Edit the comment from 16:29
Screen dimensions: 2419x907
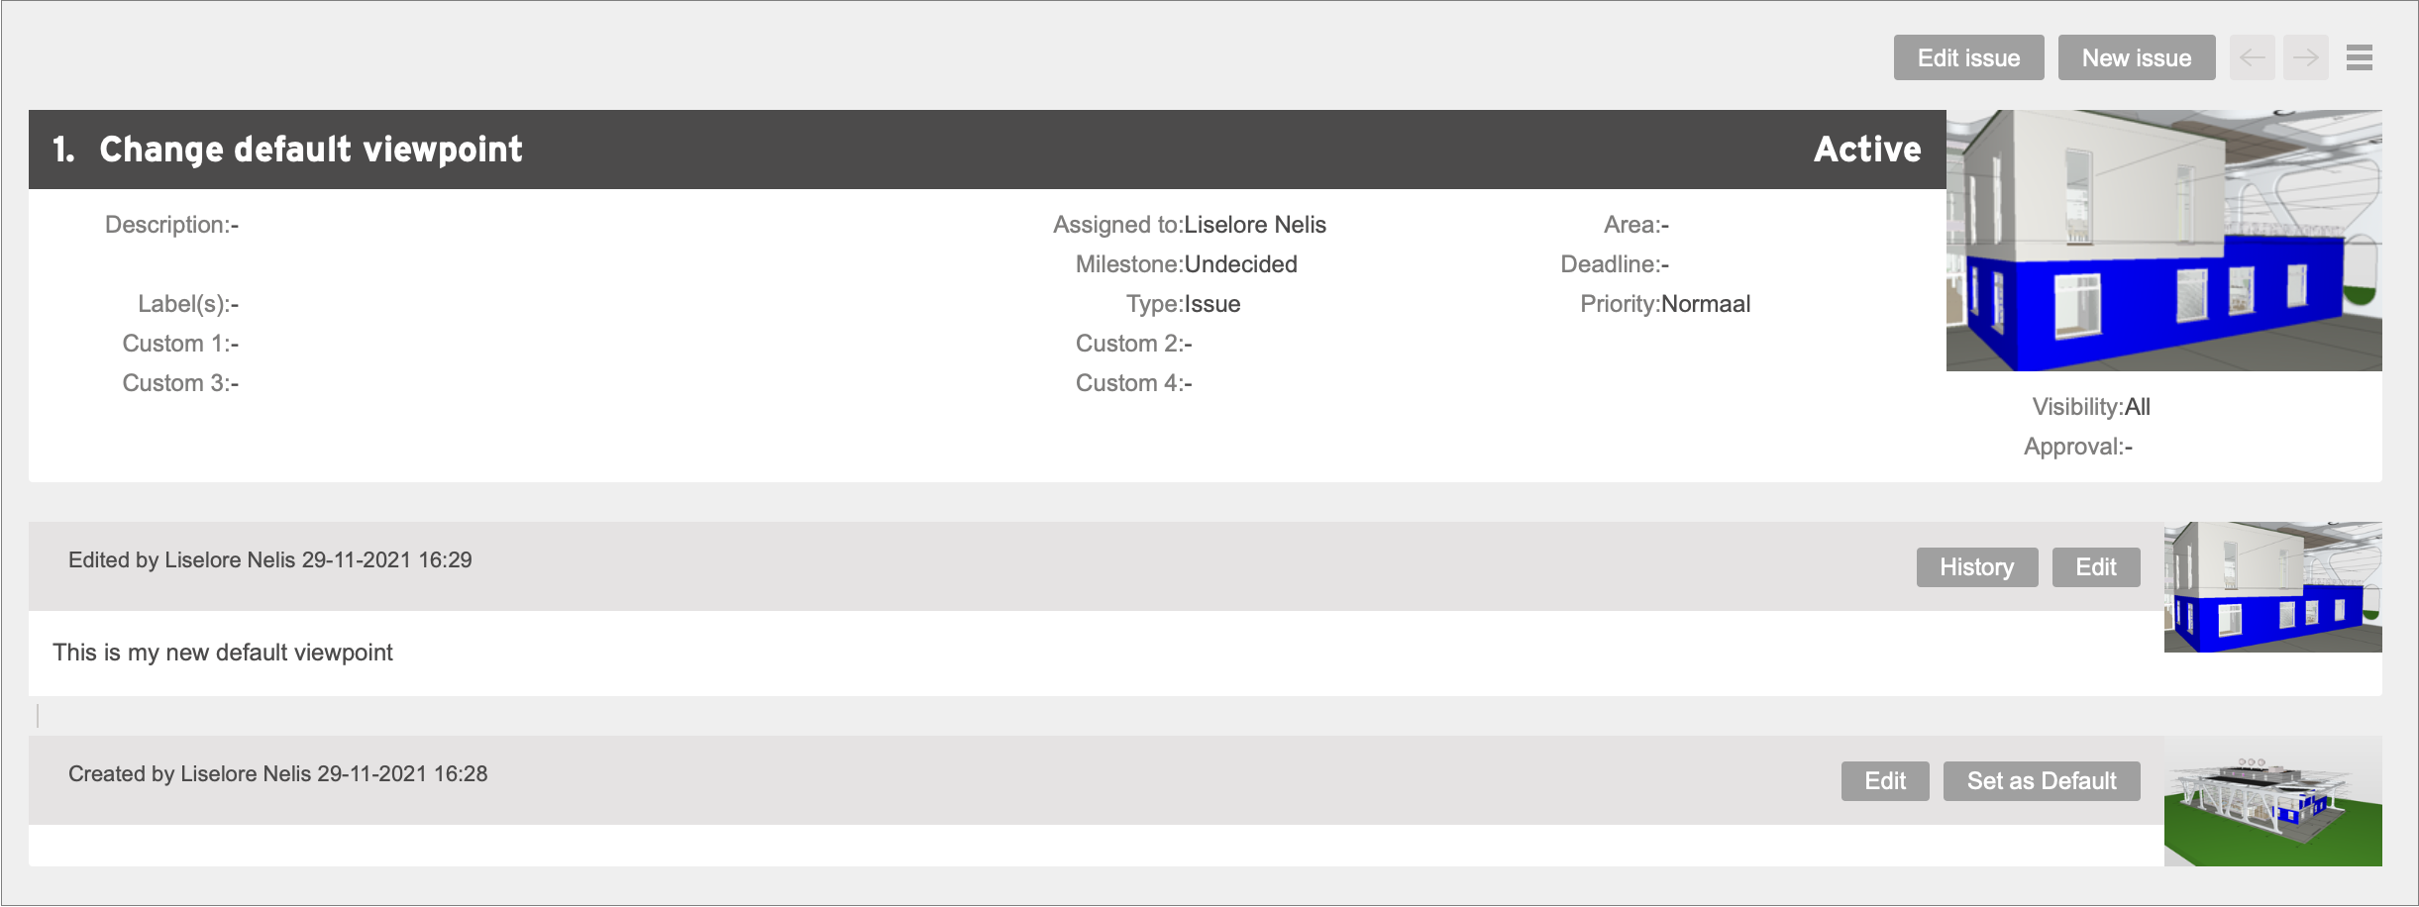pyautogui.click(x=2096, y=567)
